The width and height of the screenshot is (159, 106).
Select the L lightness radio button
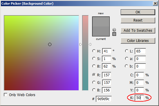tap(127, 51)
